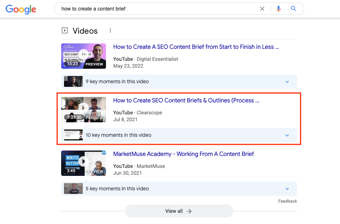The image size is (340, 224).
Task: Click View all videos button
Action: pos(179,211)
